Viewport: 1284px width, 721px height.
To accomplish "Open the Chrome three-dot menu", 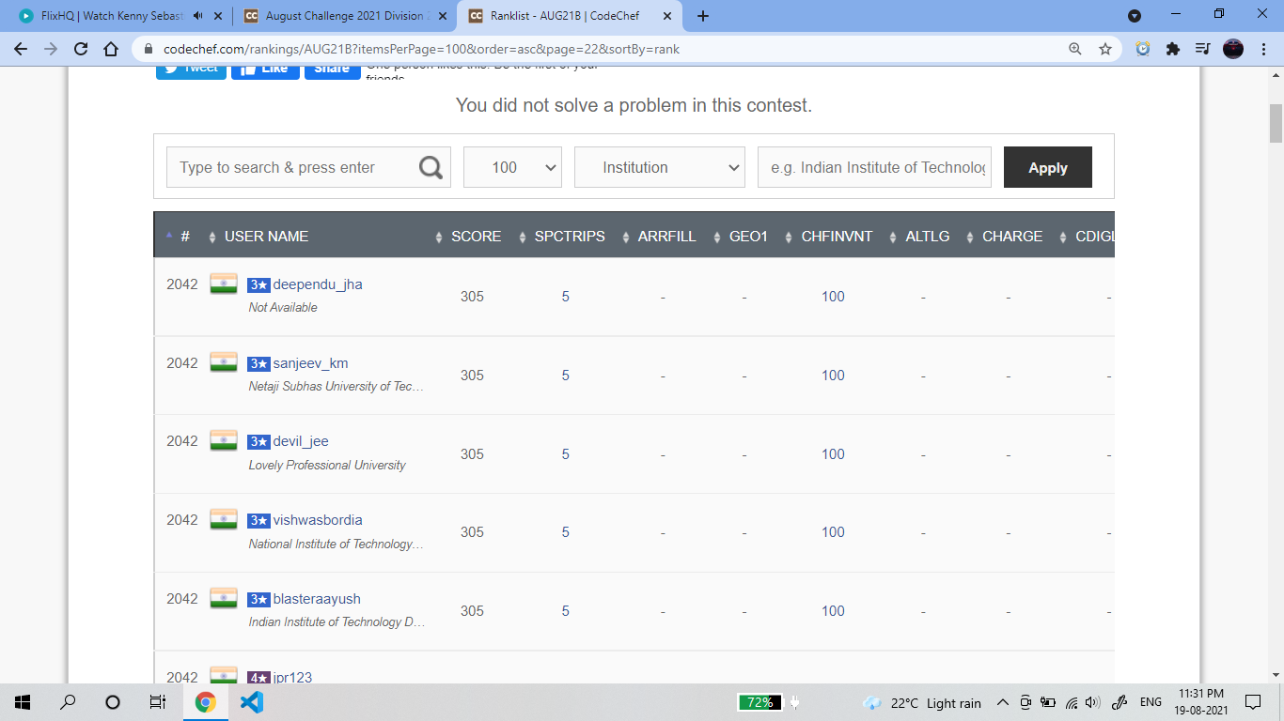I will pyautogui.click(x=1264, y=49).
